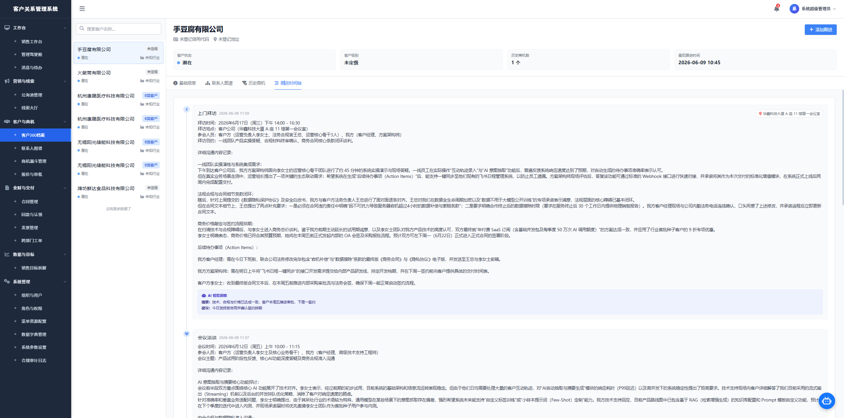Click the 上门拜访 timeline marker icon
The height and width of the screenshot is (418, 844).
187,109
